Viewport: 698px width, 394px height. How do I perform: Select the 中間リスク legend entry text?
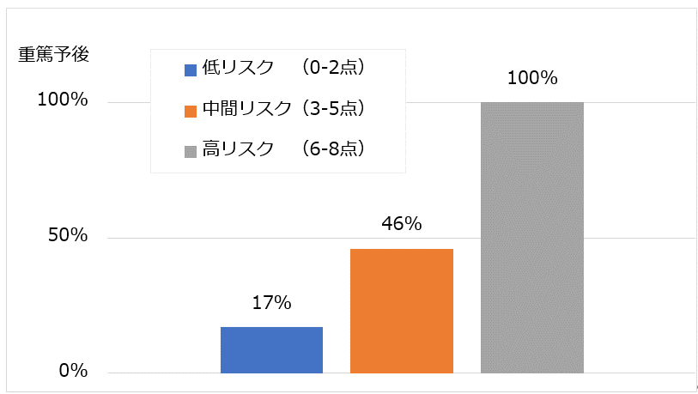pyautogui.click(x=249, y=109)
